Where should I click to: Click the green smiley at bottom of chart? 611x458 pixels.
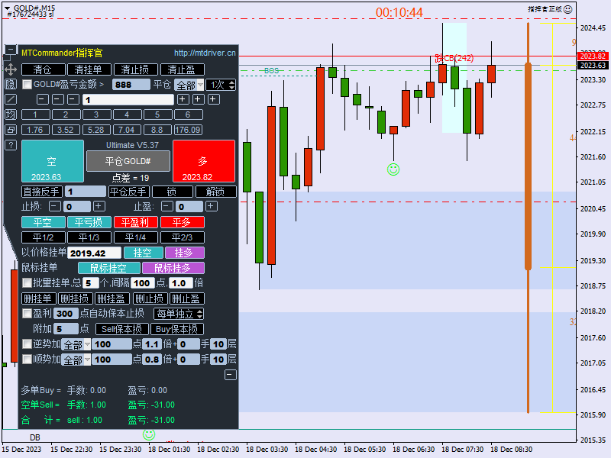tap(149, 434)
